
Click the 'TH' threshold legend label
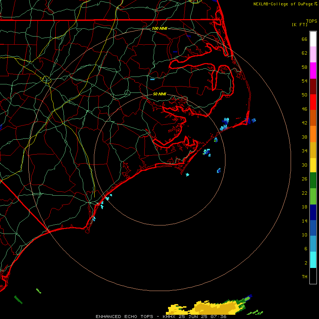point(304,277)
